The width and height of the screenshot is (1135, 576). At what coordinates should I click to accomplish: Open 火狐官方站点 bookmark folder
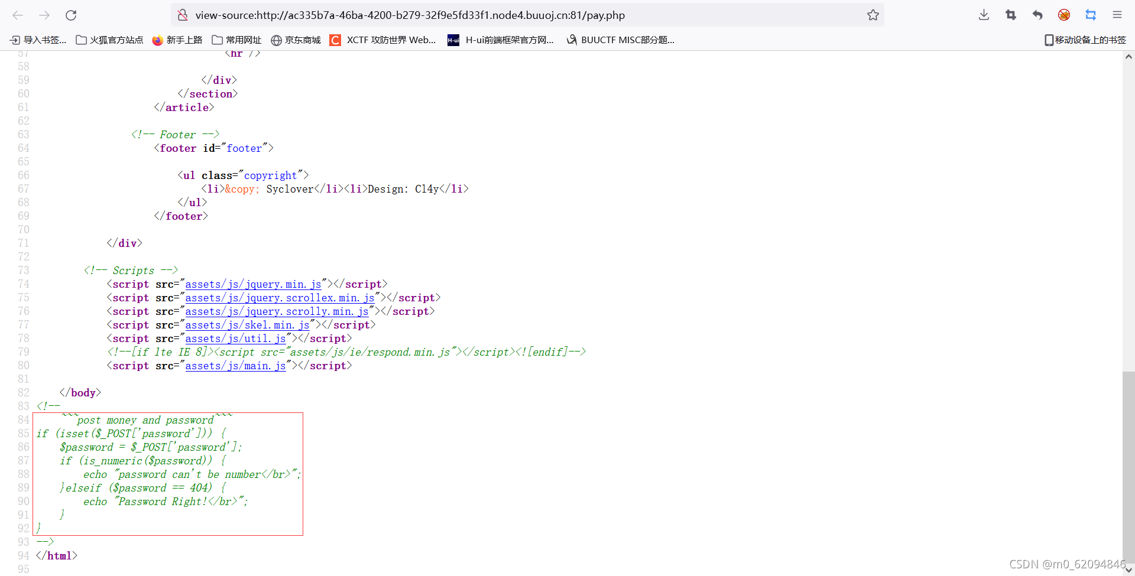click(x=110, y=40)
